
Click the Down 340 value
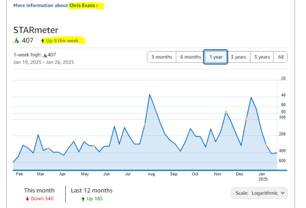click(42, 198)
